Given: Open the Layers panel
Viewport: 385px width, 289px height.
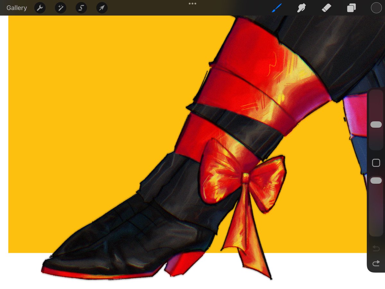Looking at the screenshot, I should coord(351,8).
